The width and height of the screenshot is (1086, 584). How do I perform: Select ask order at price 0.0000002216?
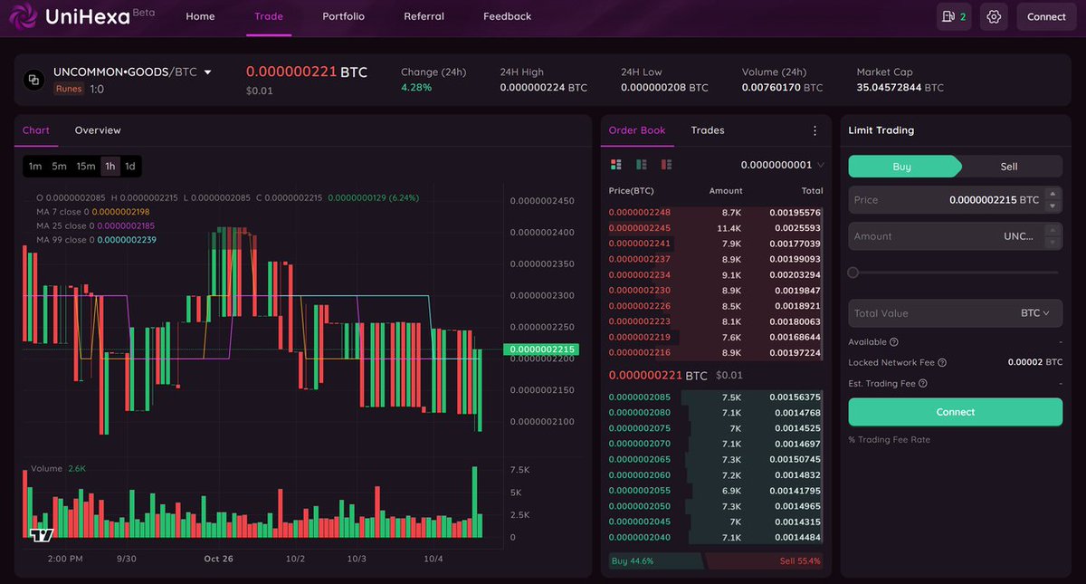pos(715,352)
